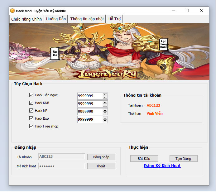Click up arrow on Hack Exp spinner
This screenshot has width=216, height=192.
tap(105, 118)
